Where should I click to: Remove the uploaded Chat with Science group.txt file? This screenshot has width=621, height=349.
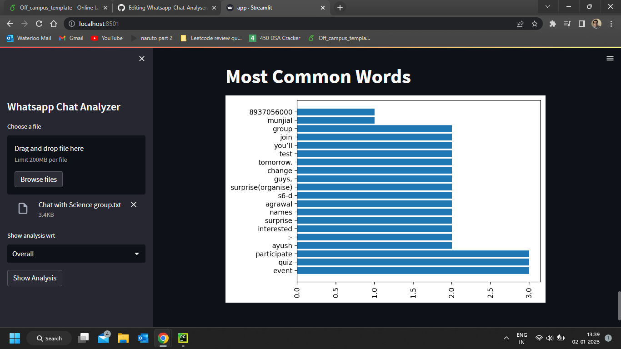coord(133,204)
